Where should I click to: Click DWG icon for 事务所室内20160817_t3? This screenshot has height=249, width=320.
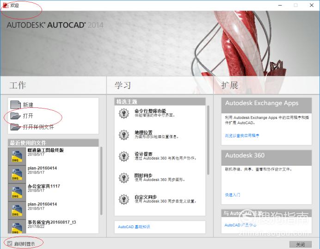pos(17,227)
